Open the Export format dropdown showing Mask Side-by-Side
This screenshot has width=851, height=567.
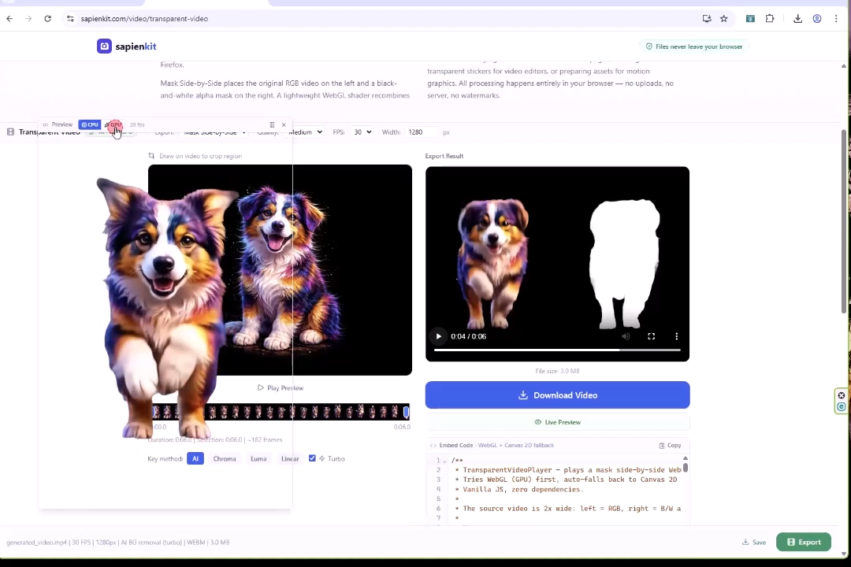(x=213, y=132)
